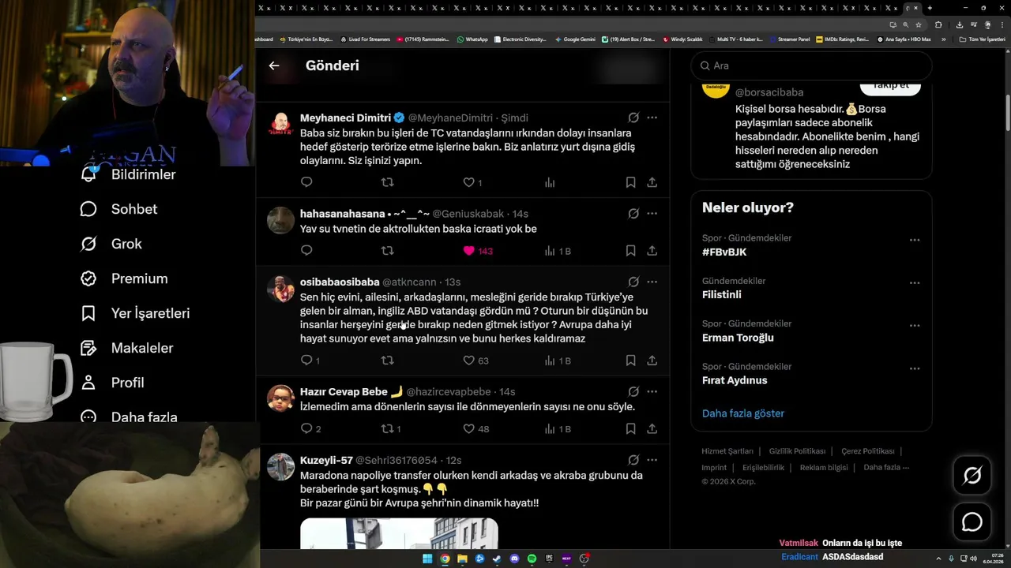Bookmark Meyhaneci Dimitri's post

coord(630,182)
